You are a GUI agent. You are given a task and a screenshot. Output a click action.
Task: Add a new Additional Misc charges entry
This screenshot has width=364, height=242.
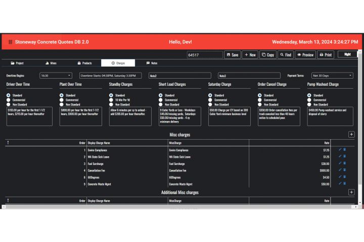pos(351,192)
